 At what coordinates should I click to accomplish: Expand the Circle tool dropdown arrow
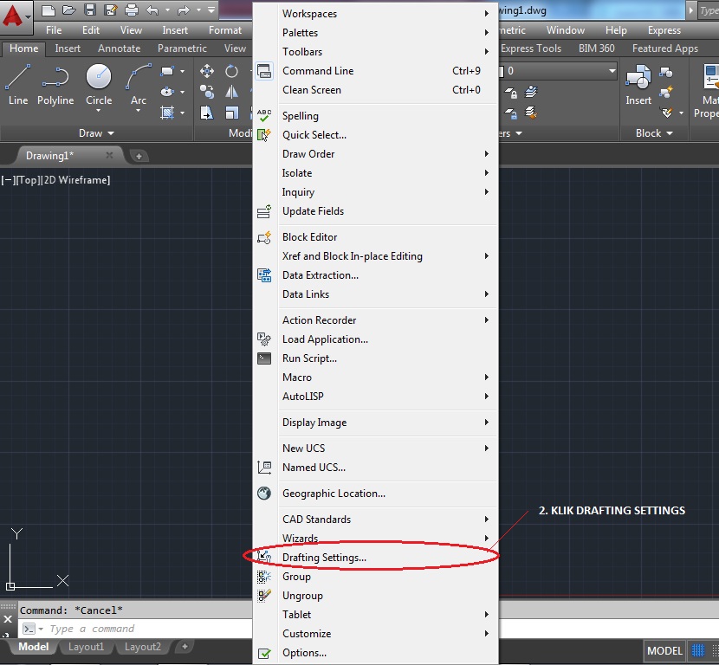click(x=98, y=111)
